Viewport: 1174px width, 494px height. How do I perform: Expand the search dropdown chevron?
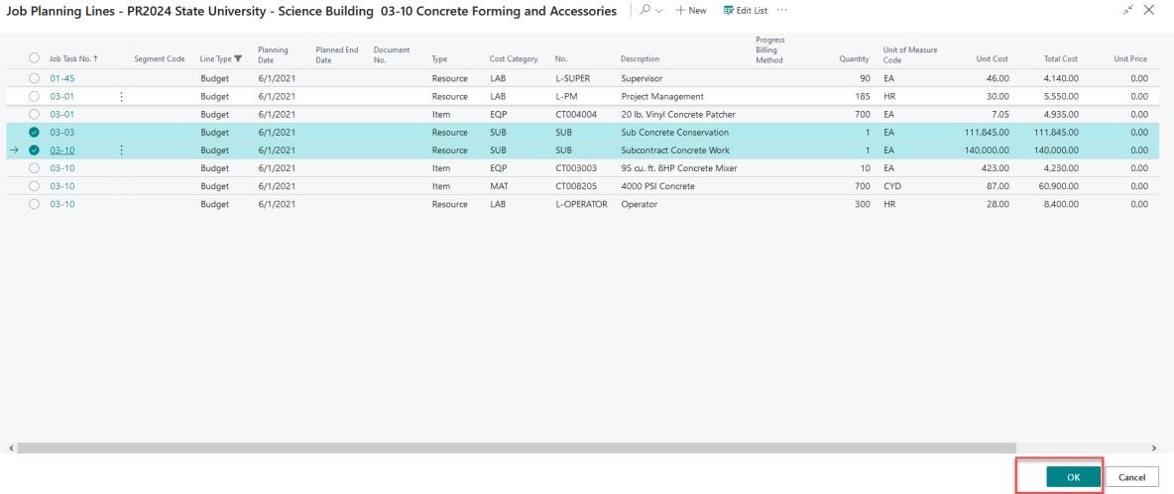[659, 10]
